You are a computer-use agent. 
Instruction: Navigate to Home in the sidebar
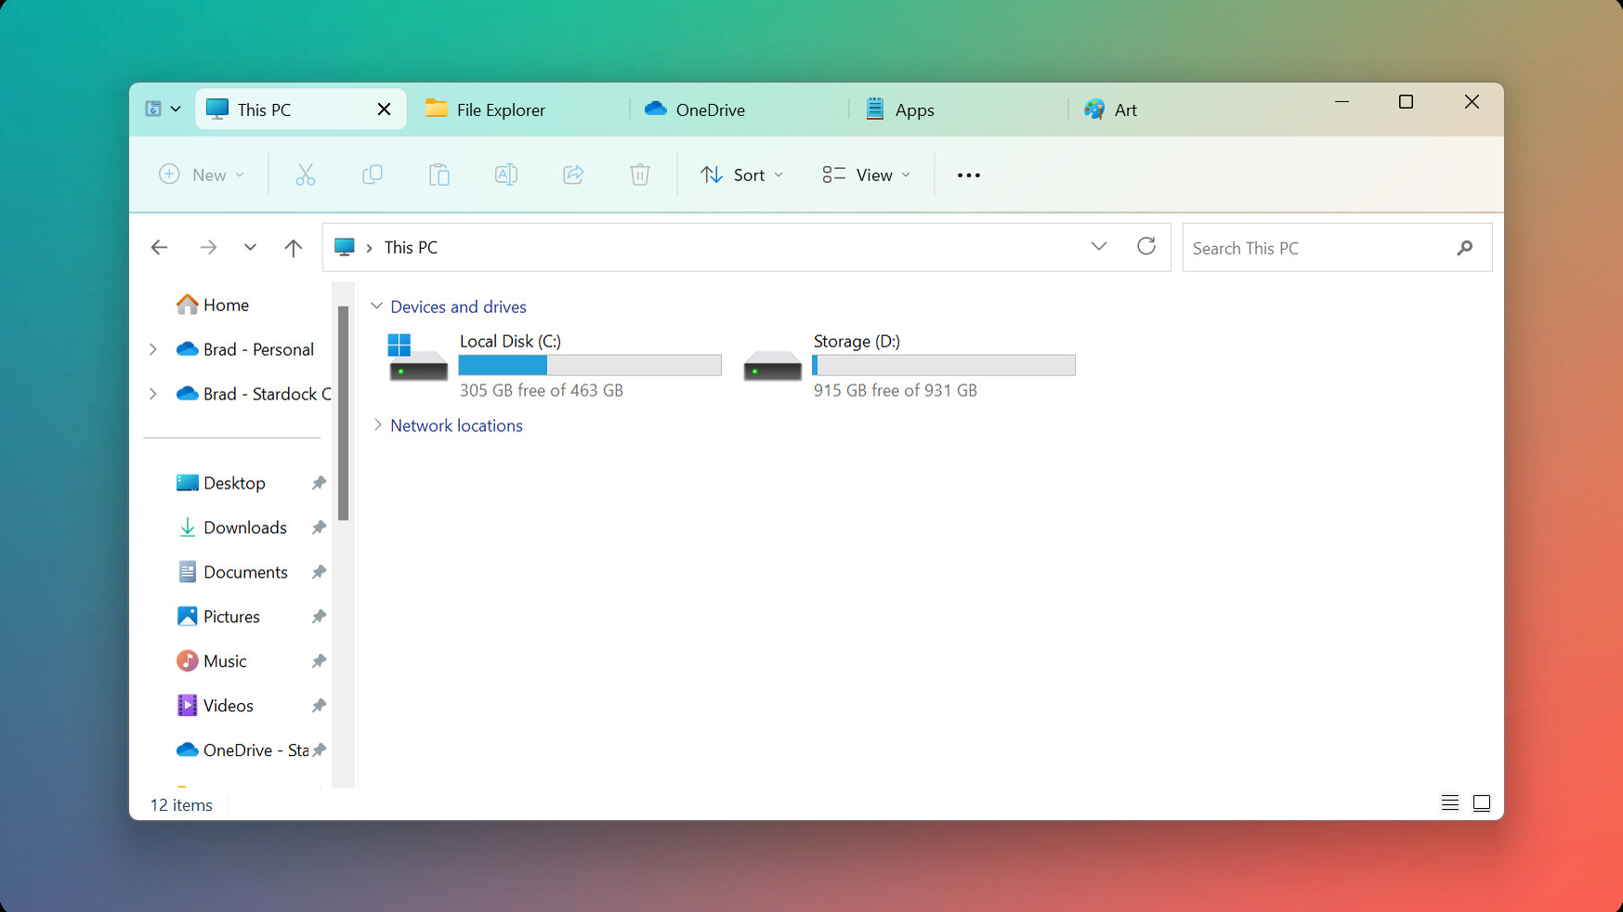226,304
